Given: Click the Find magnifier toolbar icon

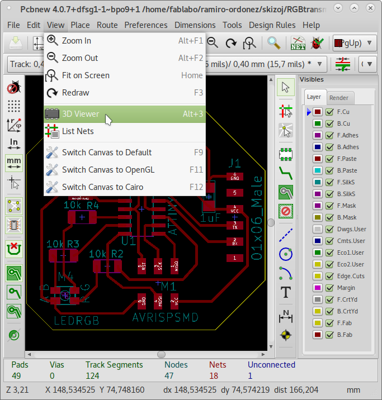Looking at the screenshot, I should [x=273, y=42].
